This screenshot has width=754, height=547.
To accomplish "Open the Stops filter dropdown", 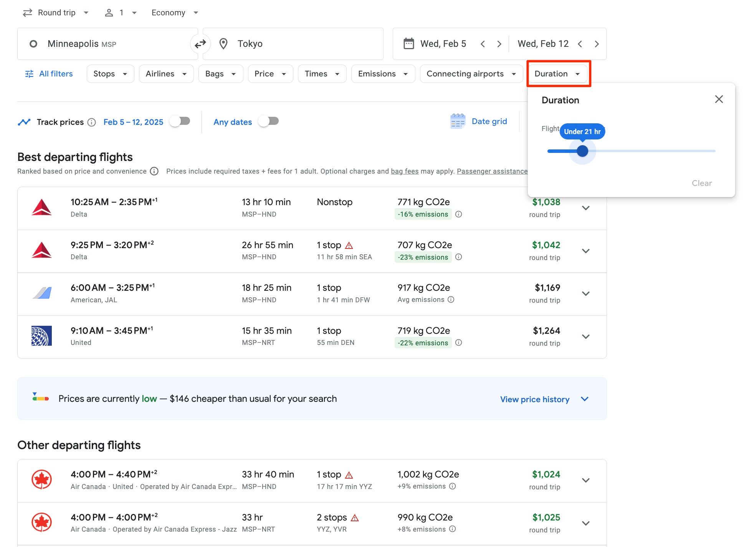I will click(110, 73).
